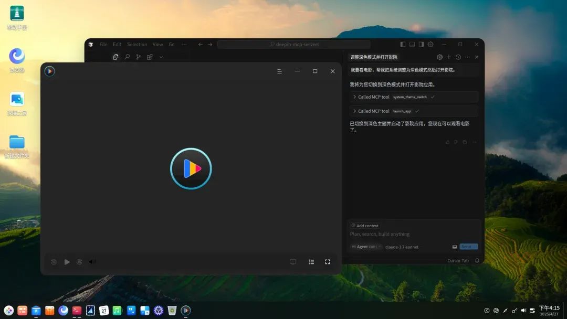This screenshot has width=567, height=319.
Task: Toggle the primary sidebar layout in Cursor
Action: click(x=403, y=45)
